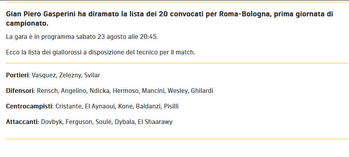Click the sentence with match time 20:45

[x=82, y=37]
